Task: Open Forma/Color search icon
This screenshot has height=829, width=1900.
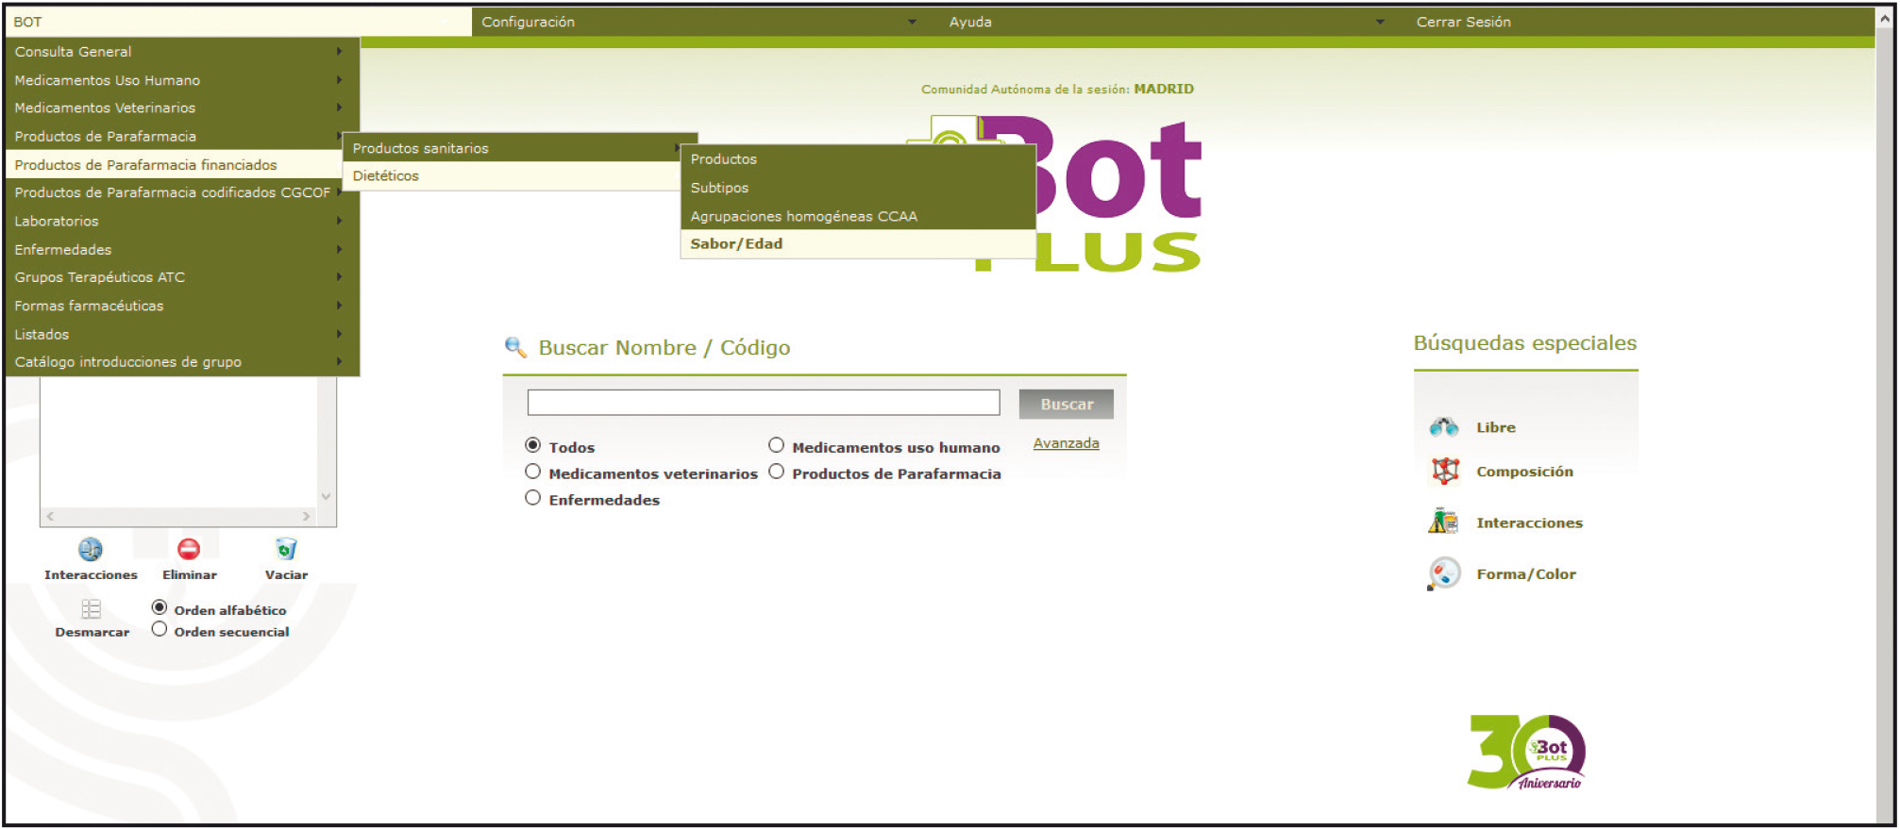Action: pos(1443,573)
